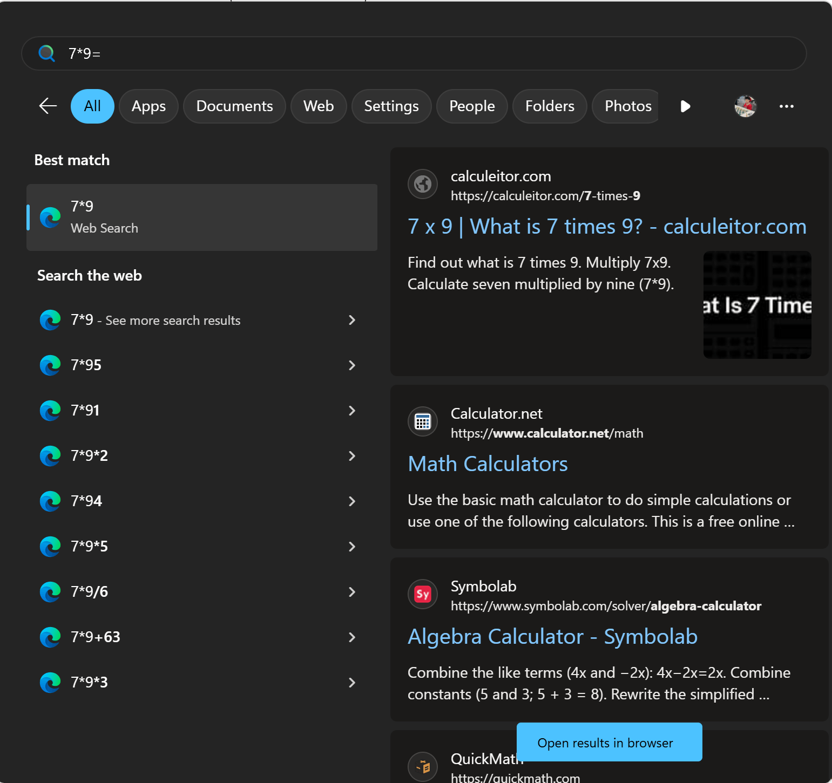
Task: Open the three-dot options menu
Action: pyautogui.click(x=787, y=106)
